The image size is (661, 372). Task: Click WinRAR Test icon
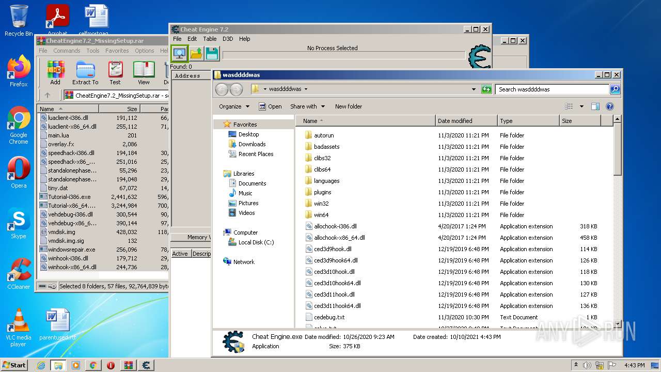click(115, 72)
